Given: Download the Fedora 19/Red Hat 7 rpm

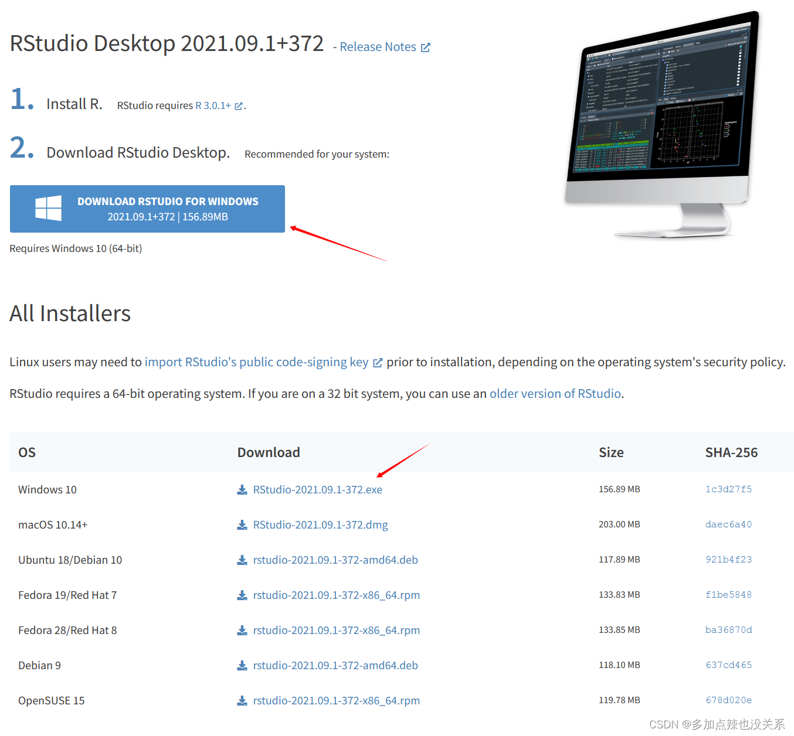Looking at the screenshot, I should click(336, 595).
